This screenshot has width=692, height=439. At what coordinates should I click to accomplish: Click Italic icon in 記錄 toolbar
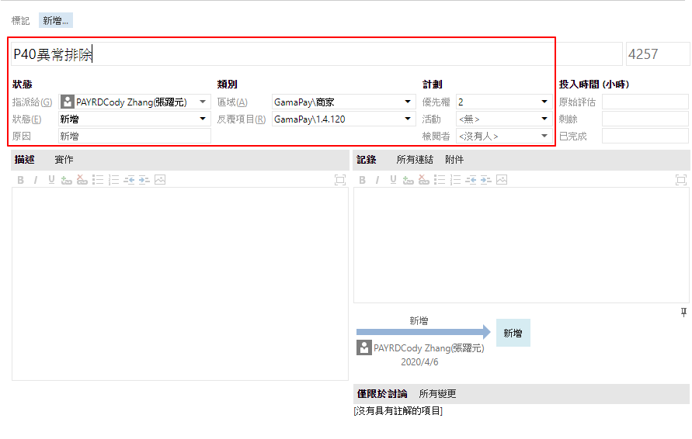click(377, 180)
